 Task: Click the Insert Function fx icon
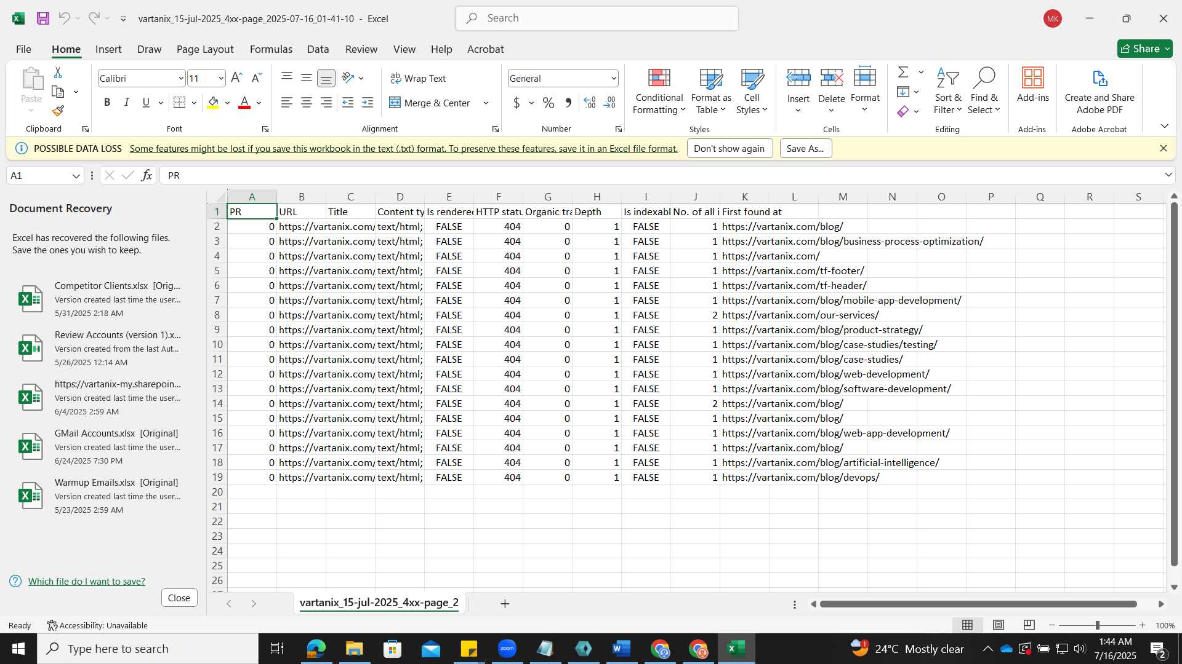(147, 175)
